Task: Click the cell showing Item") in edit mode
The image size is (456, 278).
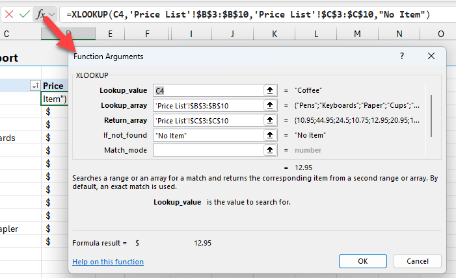Action: point(55,99)
